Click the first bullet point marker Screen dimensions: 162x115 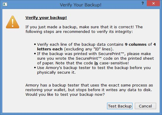[x=35, y=44]
